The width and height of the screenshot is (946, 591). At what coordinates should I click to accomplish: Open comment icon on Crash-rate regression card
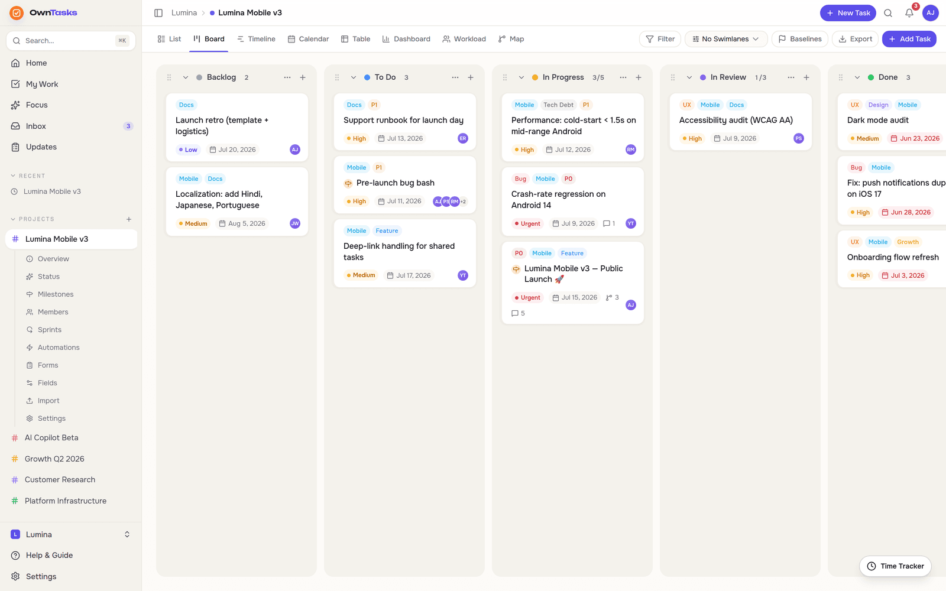tap(609, 223)
